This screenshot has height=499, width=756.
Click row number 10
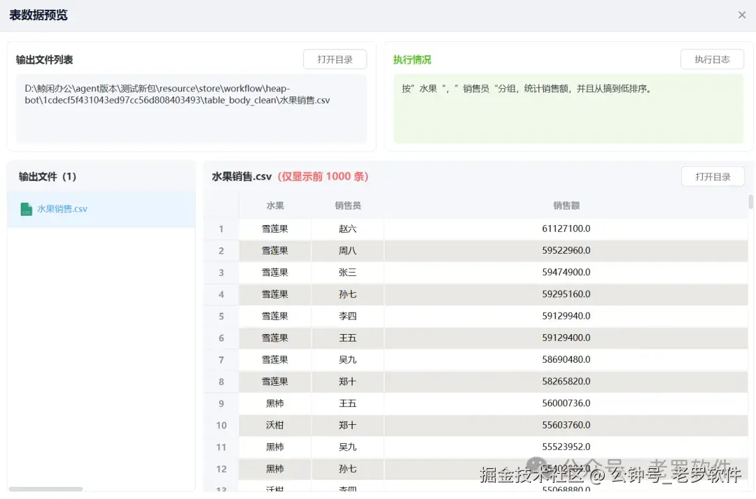[221, 426]
